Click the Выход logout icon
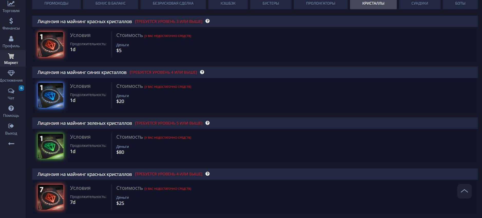 tap(11, 126)
